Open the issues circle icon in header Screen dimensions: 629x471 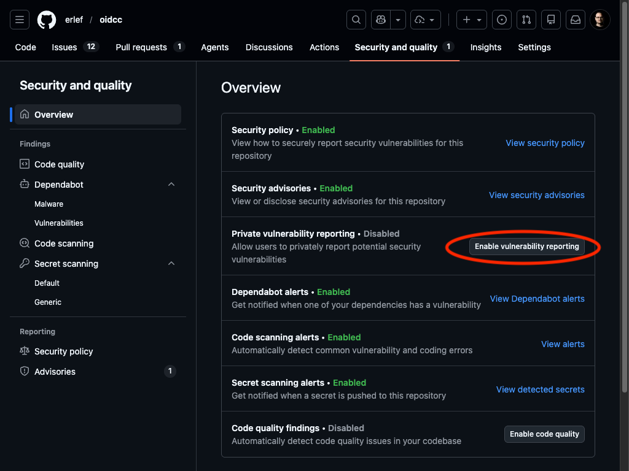[502, 20]
